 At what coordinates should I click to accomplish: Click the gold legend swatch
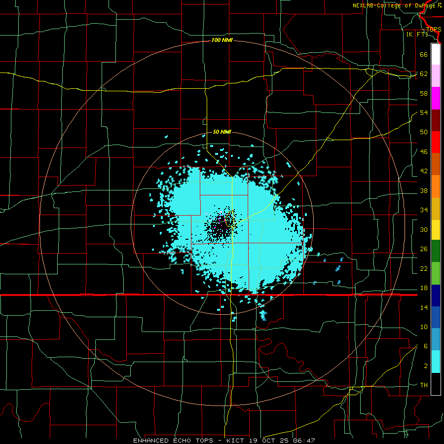pyautogui.click(x=436, y=209)
